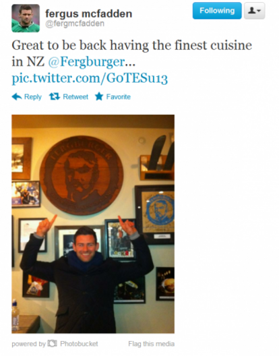Open the pic.twitter.com/GoTESu13 link
The height and width of the screenshot is (356, 279).
click(90, 78)
